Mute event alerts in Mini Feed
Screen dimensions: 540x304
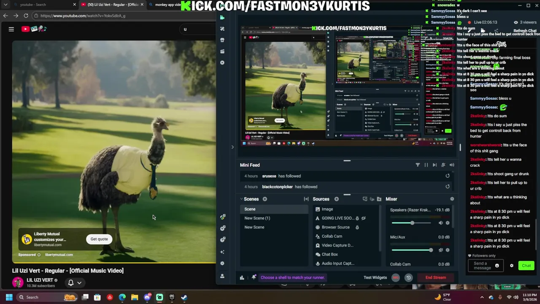click(443, 165)
